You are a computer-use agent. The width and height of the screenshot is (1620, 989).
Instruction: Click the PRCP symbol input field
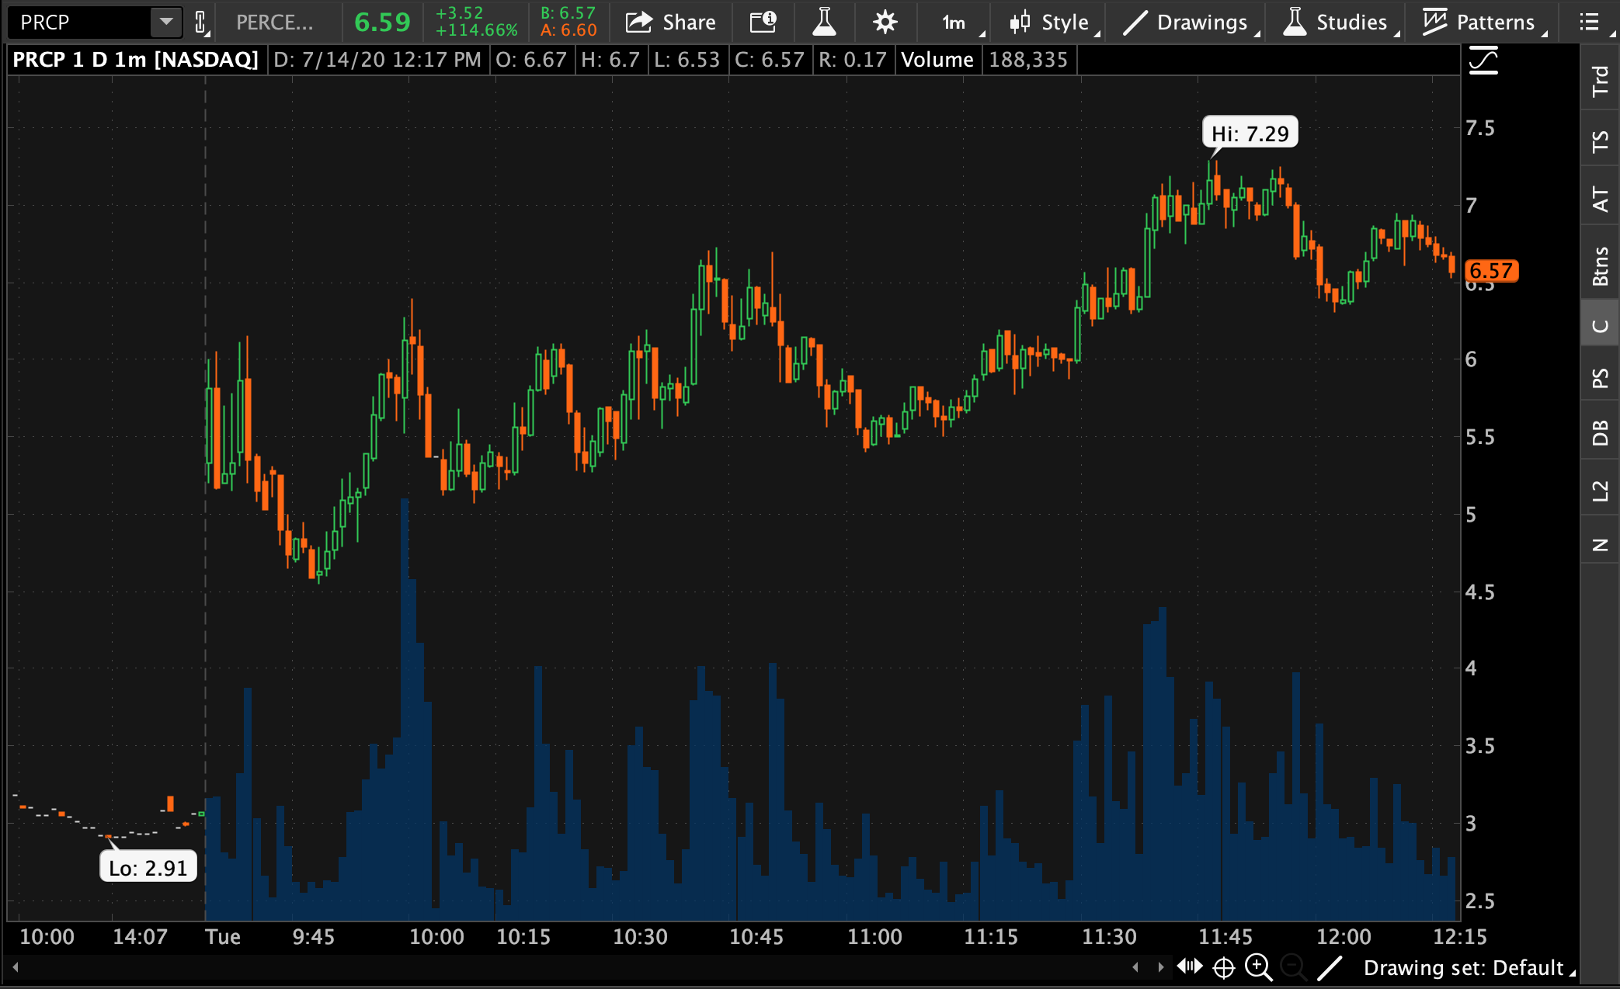click(x=80, y=23)
